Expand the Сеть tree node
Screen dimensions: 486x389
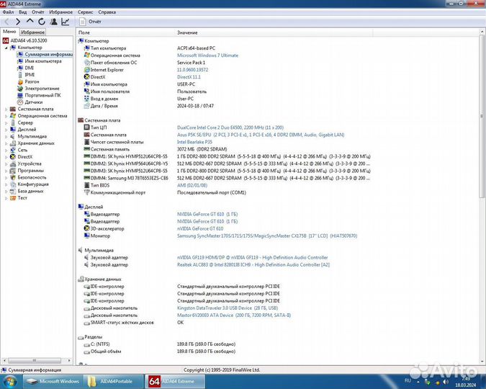point(6,150)
